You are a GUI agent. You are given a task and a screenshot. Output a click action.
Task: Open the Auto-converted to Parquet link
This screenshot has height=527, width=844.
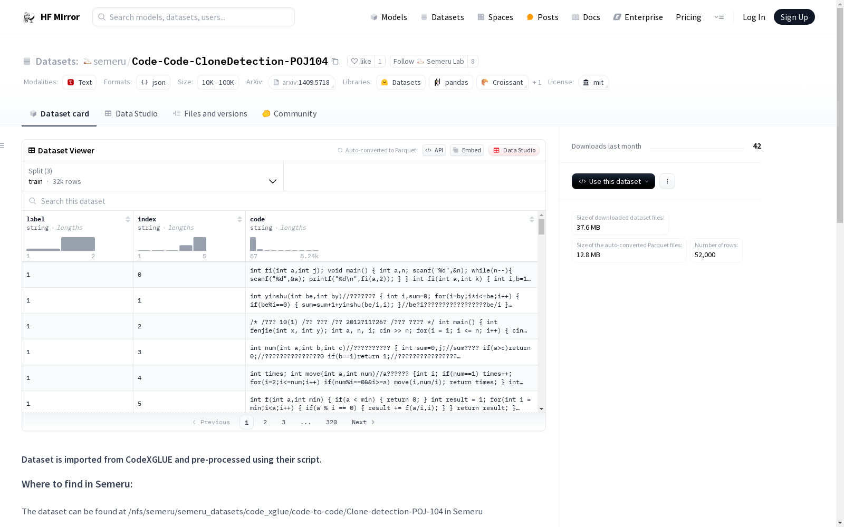366,150
